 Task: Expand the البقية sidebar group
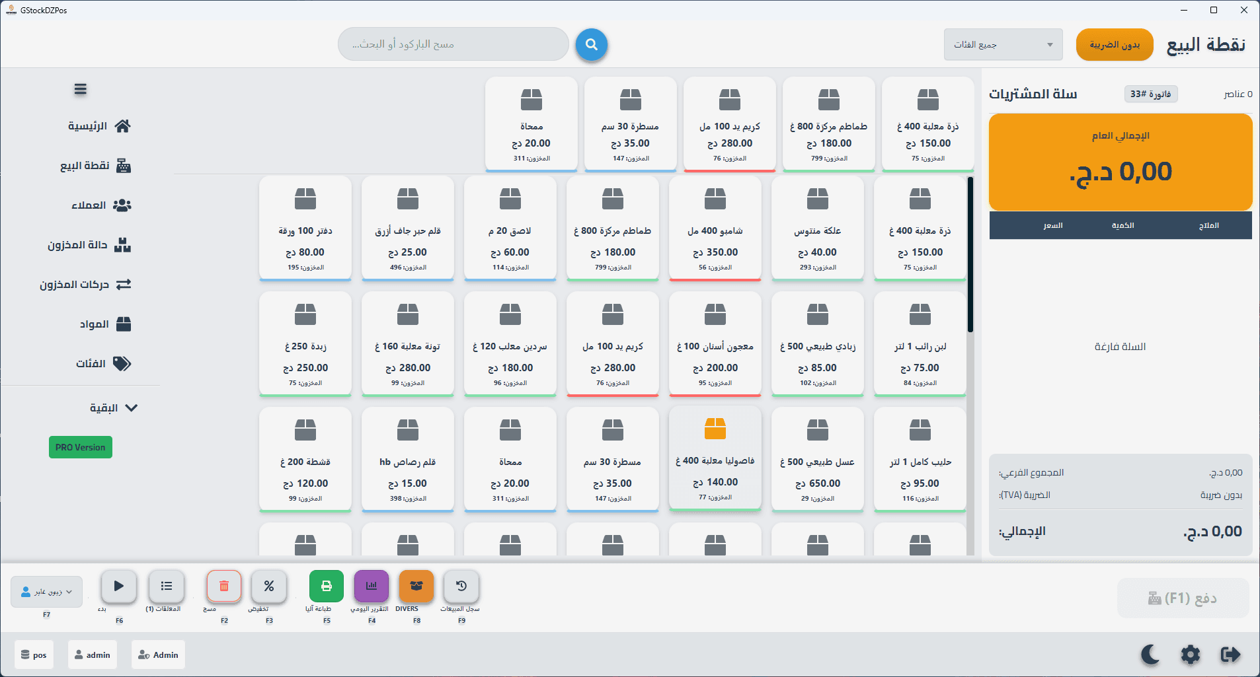(114, 408)
